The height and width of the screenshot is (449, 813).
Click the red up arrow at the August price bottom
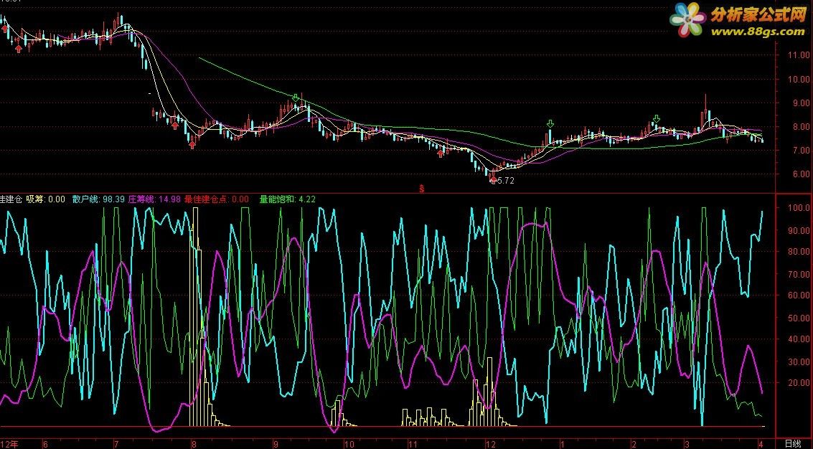tap(192, 145)
